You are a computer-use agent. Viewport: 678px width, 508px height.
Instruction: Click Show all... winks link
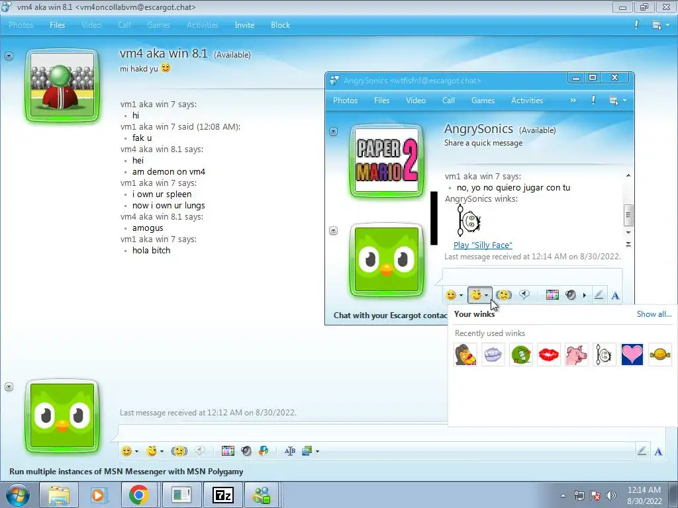coord(654,314)
